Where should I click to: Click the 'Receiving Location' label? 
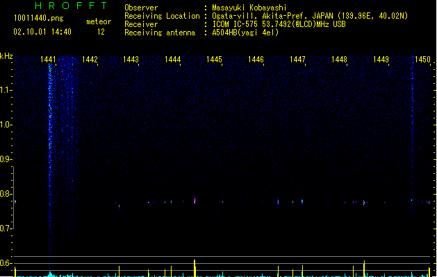pos(162,16)
